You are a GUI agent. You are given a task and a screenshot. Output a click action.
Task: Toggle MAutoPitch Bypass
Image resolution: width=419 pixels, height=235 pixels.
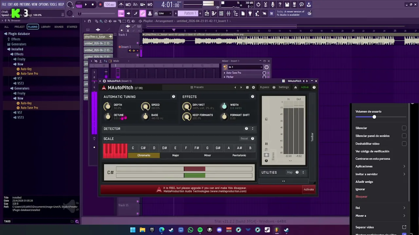click(264, 87)
